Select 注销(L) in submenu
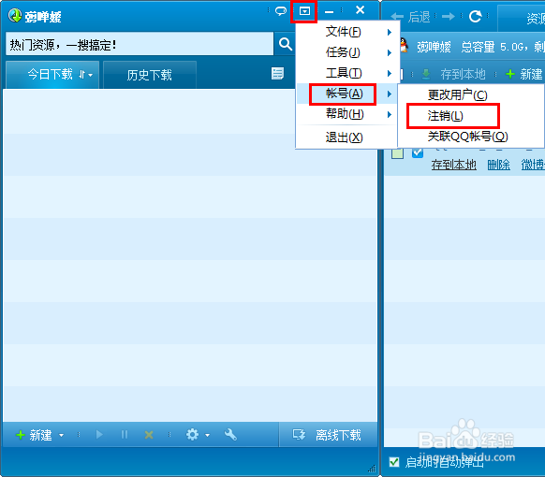Screen dimensions: 545x477 (445, 116)
